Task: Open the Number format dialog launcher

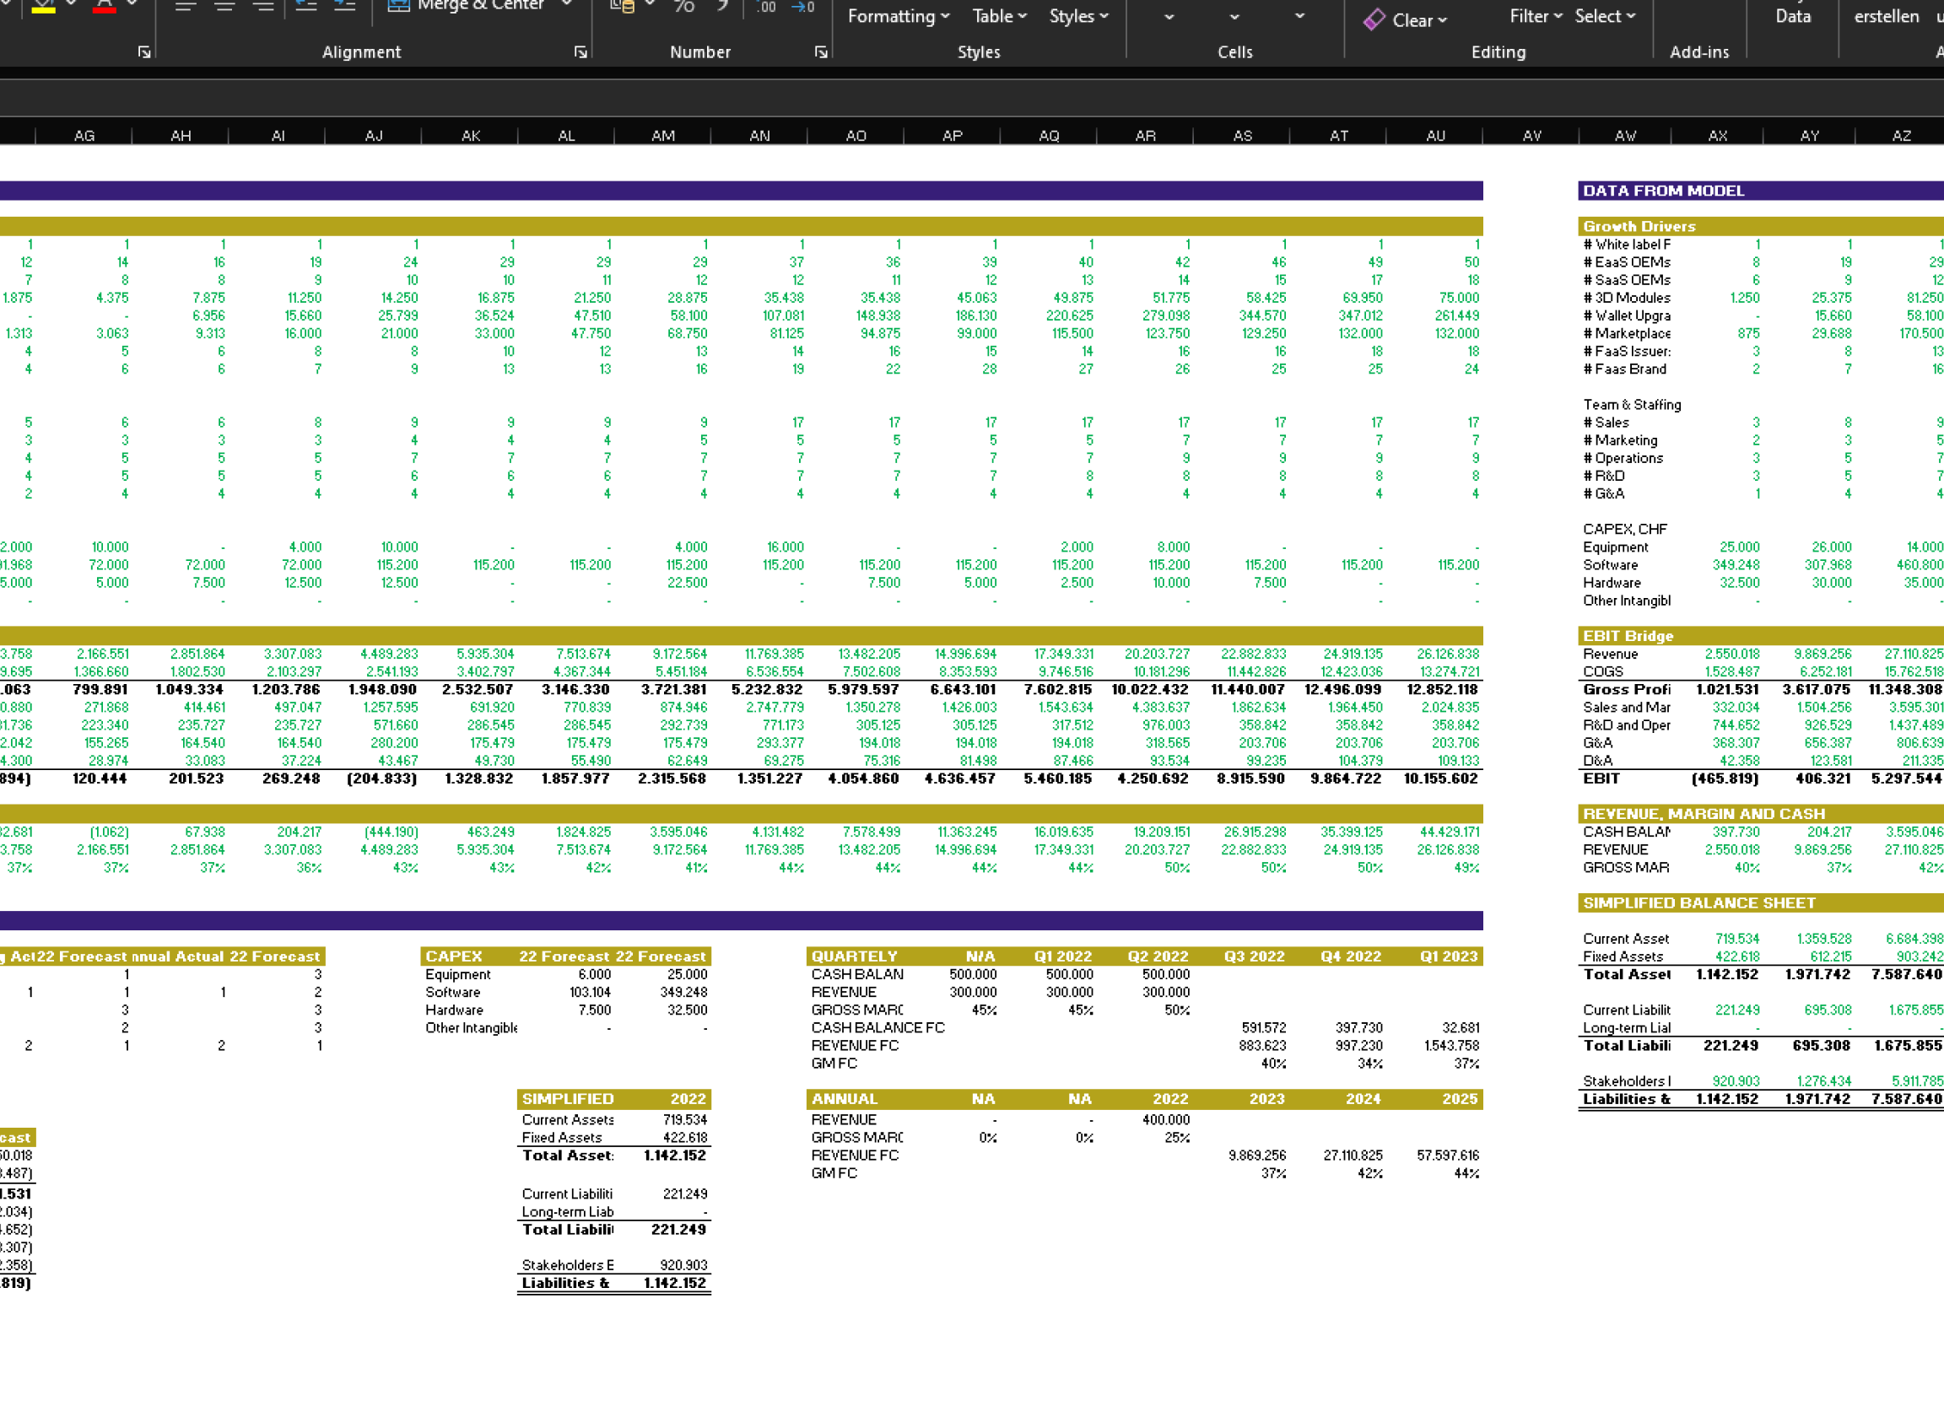Action: click(821, 52)
